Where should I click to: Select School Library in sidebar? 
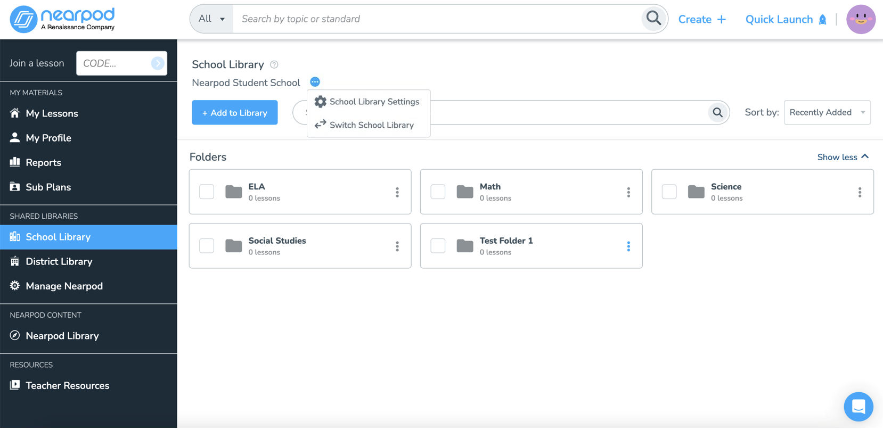(x=88, y=237)
